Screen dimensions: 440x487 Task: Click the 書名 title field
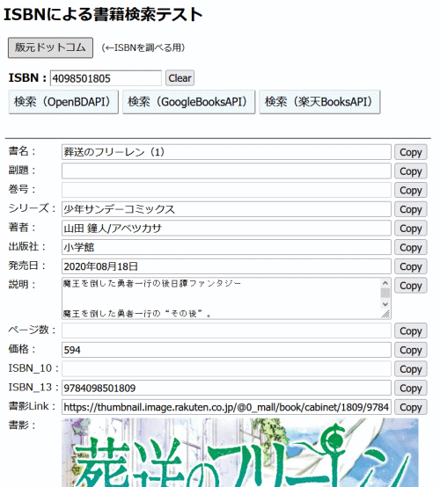point(226,152)
